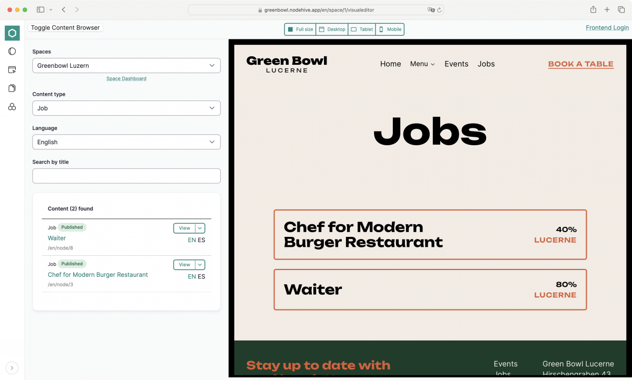Open the Spaces dropdown showing Greenbowl Luzern
This screenshot has height=380, width=632.
click(x=126, y=66)
